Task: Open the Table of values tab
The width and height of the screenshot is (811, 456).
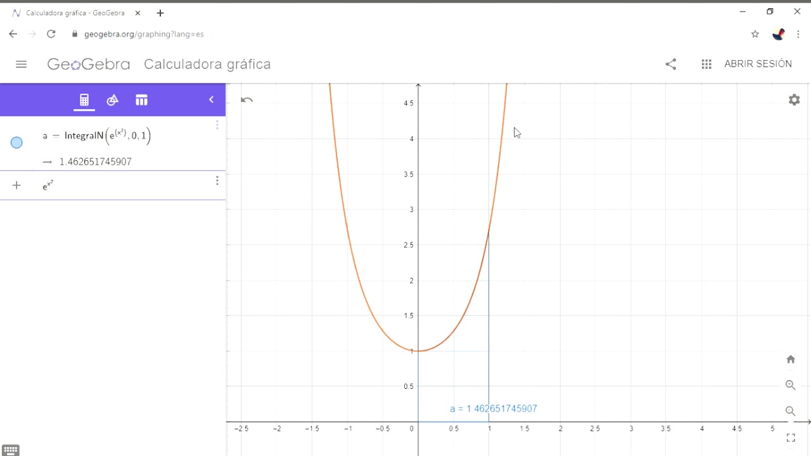Action: coord(141,100)
